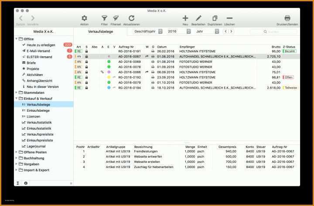The image size is (314, 206).
Task: Open ELSTER-Versand in sidebar
Action: (x=39, y=57)
